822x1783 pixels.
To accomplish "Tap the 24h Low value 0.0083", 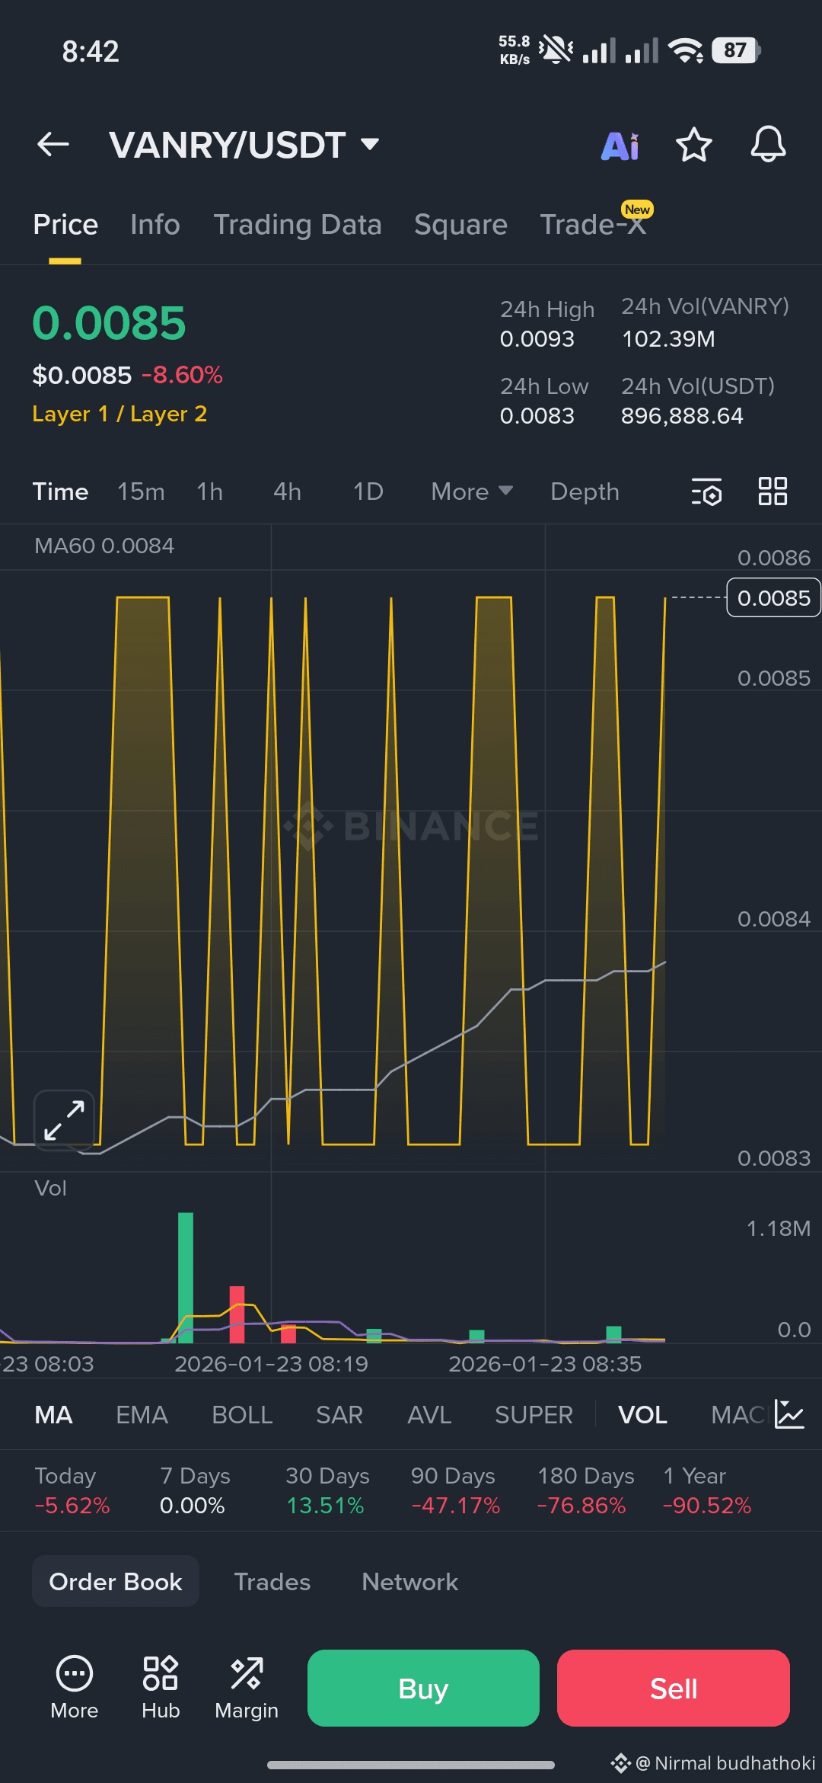I will (537, 416).
